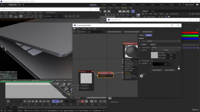
Task: Go to the first frame in timeline
Action: pos(25,101)
